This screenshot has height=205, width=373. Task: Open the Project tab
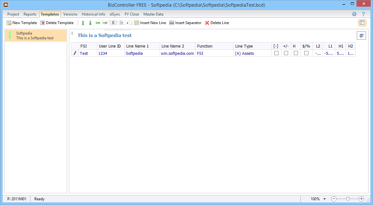13,14
